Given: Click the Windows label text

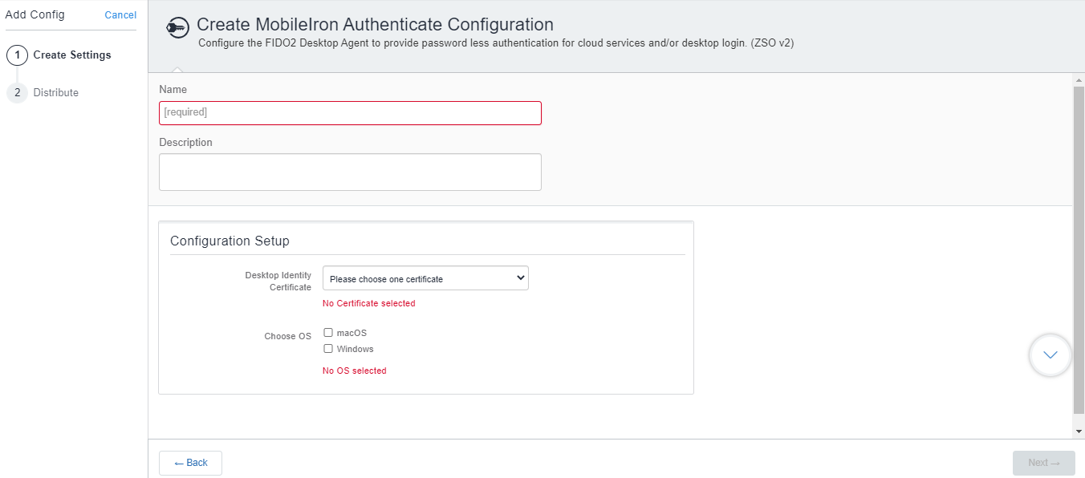Looking at the screenshot, I should (356, 349).
